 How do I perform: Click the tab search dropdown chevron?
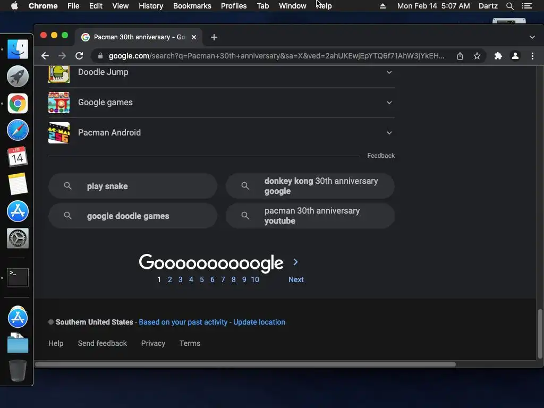tap(532, 37)
